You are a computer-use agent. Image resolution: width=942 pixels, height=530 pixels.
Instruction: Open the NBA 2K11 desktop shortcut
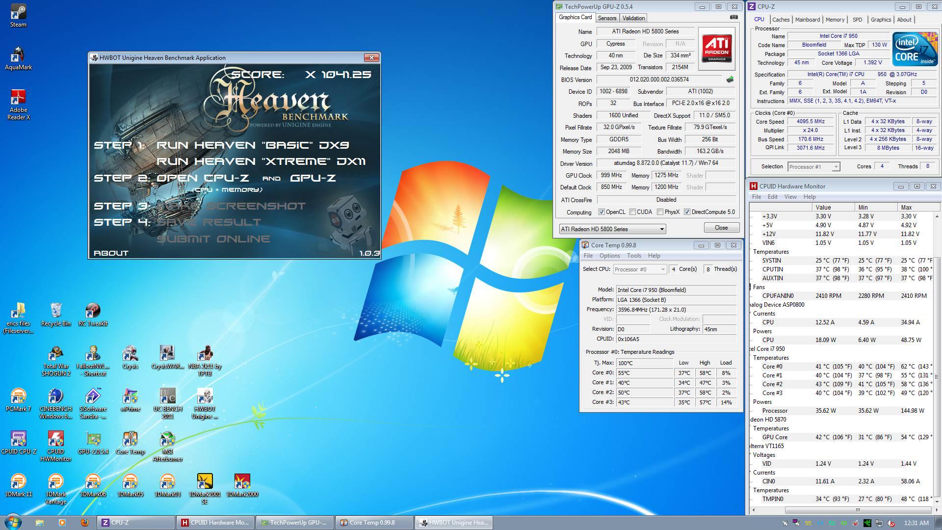205,360
